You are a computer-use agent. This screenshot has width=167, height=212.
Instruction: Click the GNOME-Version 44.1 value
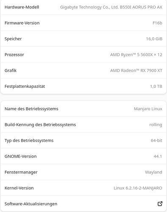coord(158,156)
